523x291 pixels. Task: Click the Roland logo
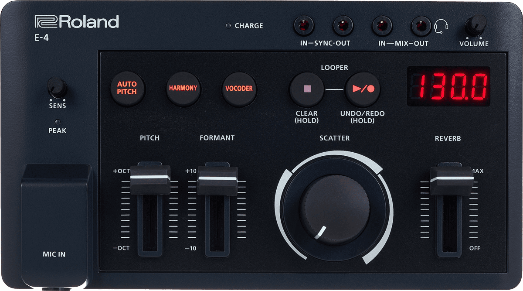(x=77, y=22)
